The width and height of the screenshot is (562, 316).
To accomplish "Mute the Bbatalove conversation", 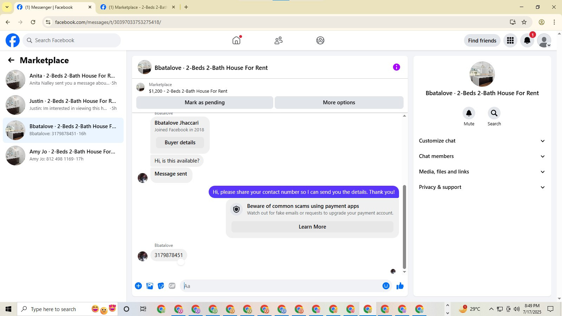I will click(x=469, y=113).
